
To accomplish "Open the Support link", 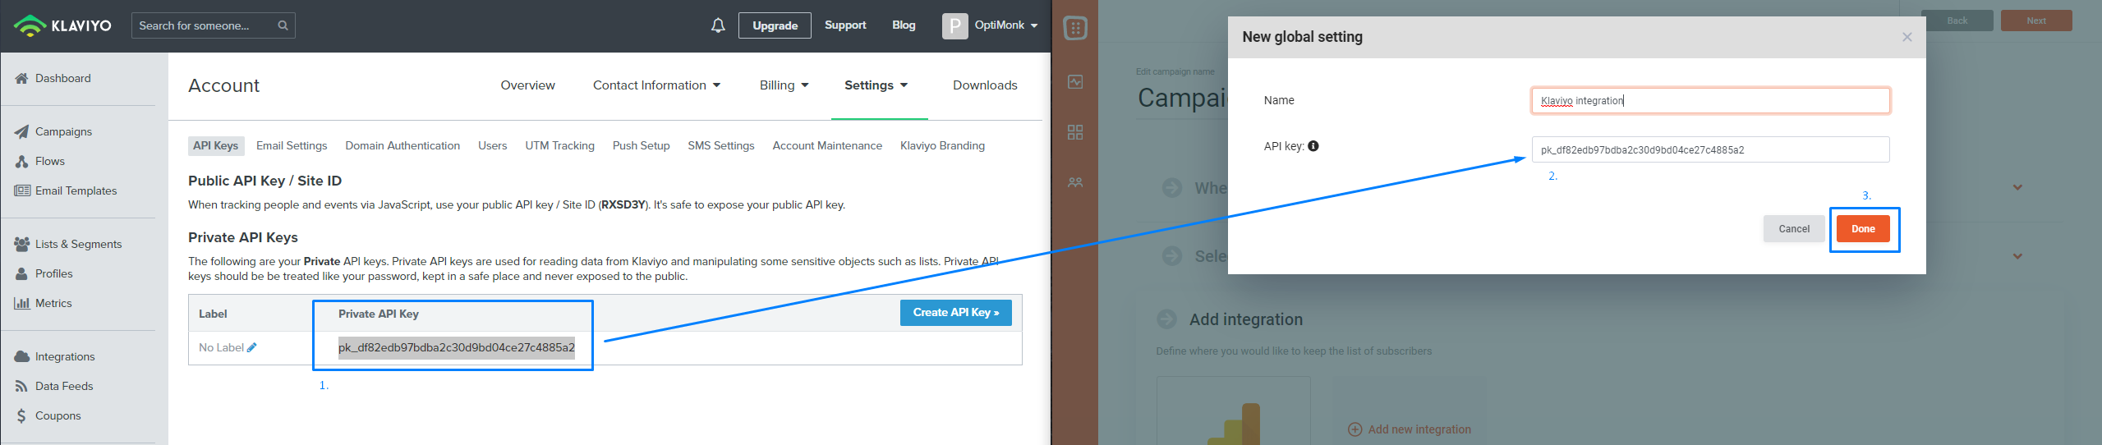I will click(x=845, y=25).
